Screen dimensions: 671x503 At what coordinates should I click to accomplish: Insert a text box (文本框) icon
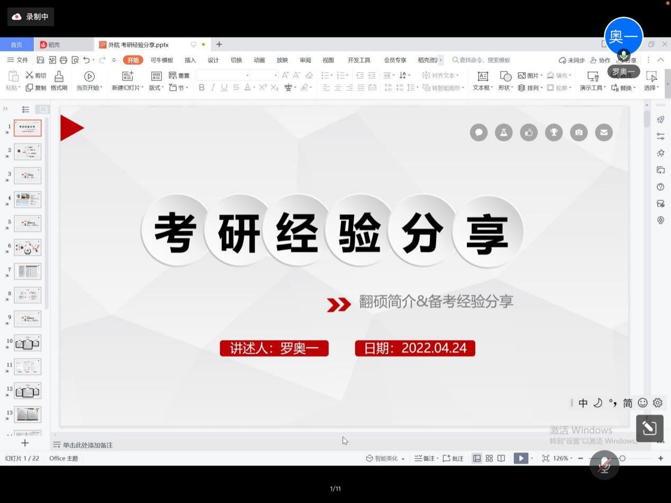click(482, 76)
